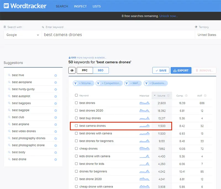View historical chart for 'cheap drones'
The width and height of the screenshot is (221, 189).
144,148
